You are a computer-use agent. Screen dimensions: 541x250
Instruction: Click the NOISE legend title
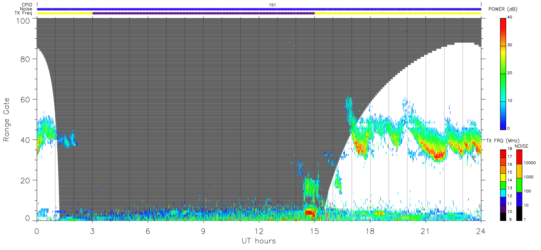[522, 146]
